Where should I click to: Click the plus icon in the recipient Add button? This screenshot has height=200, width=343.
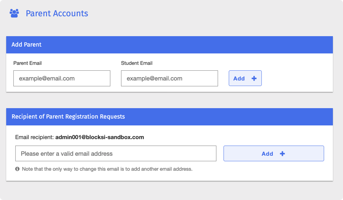coord(282,154)
